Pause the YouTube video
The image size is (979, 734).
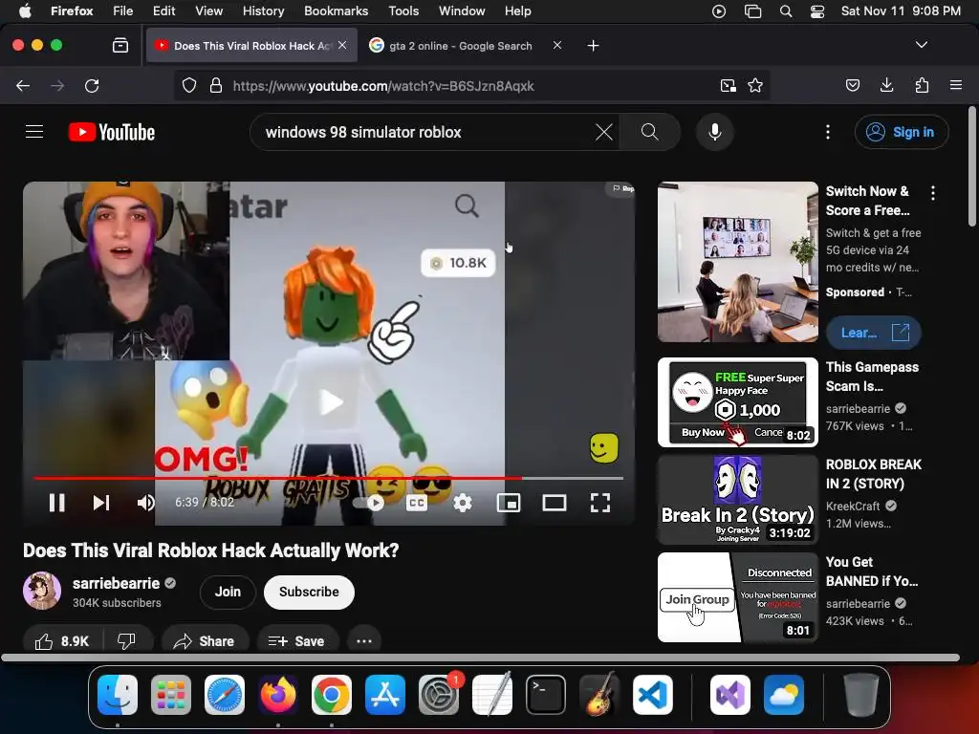point(56,503)
